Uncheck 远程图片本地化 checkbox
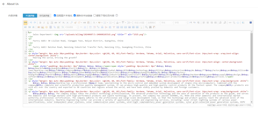 [55, 15]
